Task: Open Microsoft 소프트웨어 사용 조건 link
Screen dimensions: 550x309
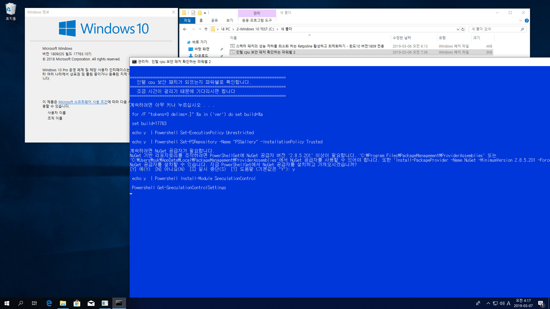Action: point(83,102)
